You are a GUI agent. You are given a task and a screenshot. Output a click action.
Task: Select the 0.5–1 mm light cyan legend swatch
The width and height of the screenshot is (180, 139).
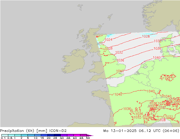pos(11,135)
